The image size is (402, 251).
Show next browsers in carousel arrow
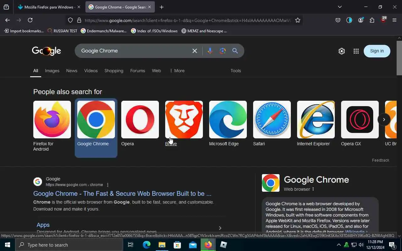tap(384, 120)
